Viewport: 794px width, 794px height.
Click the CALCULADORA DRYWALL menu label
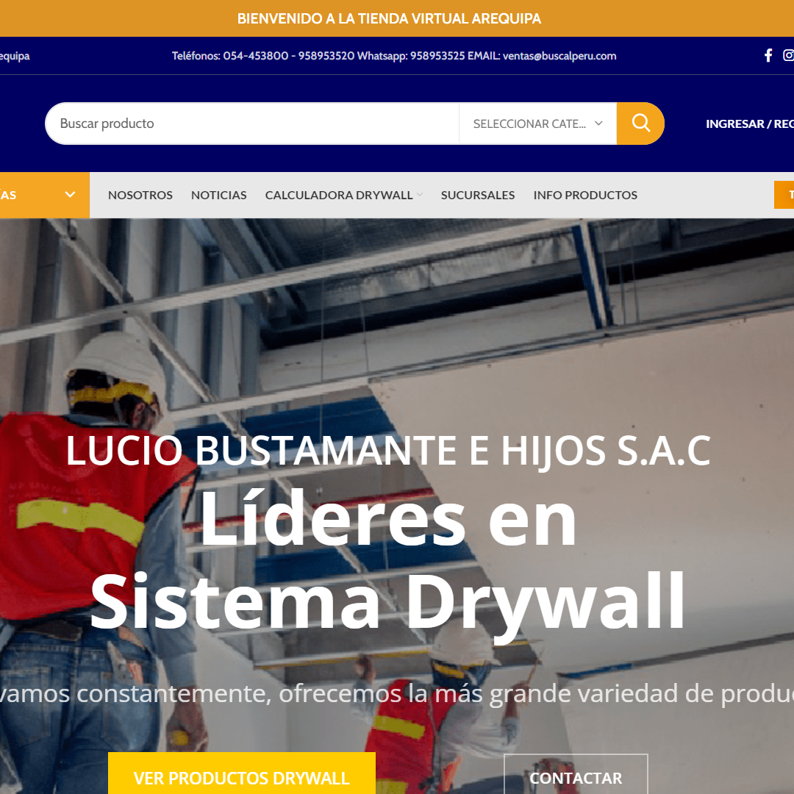pos(339,196)
